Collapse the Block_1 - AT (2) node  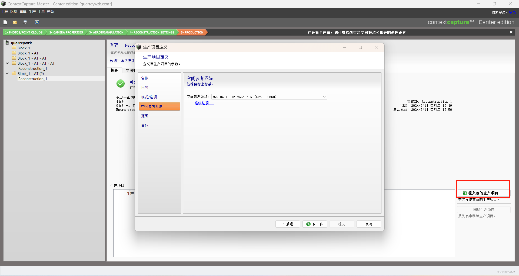tap(7, 73)
